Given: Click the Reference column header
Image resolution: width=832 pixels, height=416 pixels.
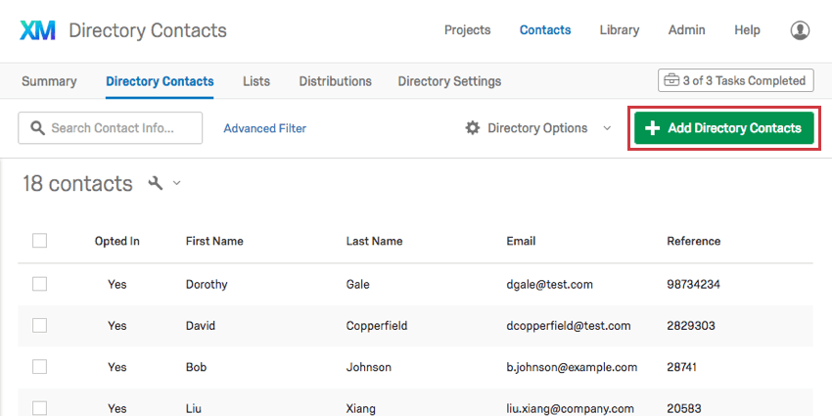Looking at the screenshot, I should (x=694, y=241).
